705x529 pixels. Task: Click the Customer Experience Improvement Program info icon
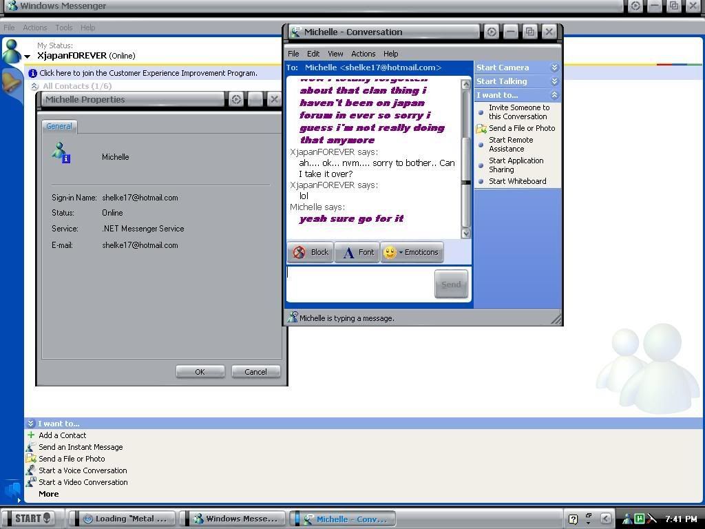coord(32,73)
